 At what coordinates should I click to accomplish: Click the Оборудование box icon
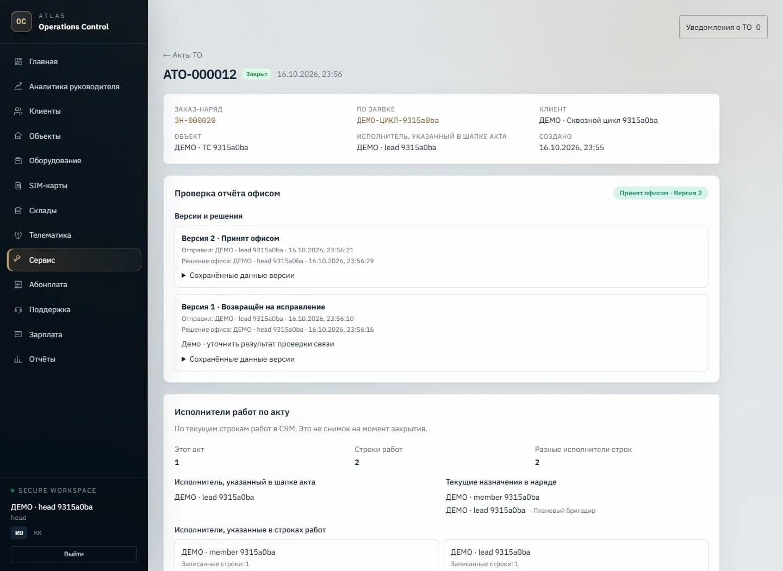tap(18, 160)
